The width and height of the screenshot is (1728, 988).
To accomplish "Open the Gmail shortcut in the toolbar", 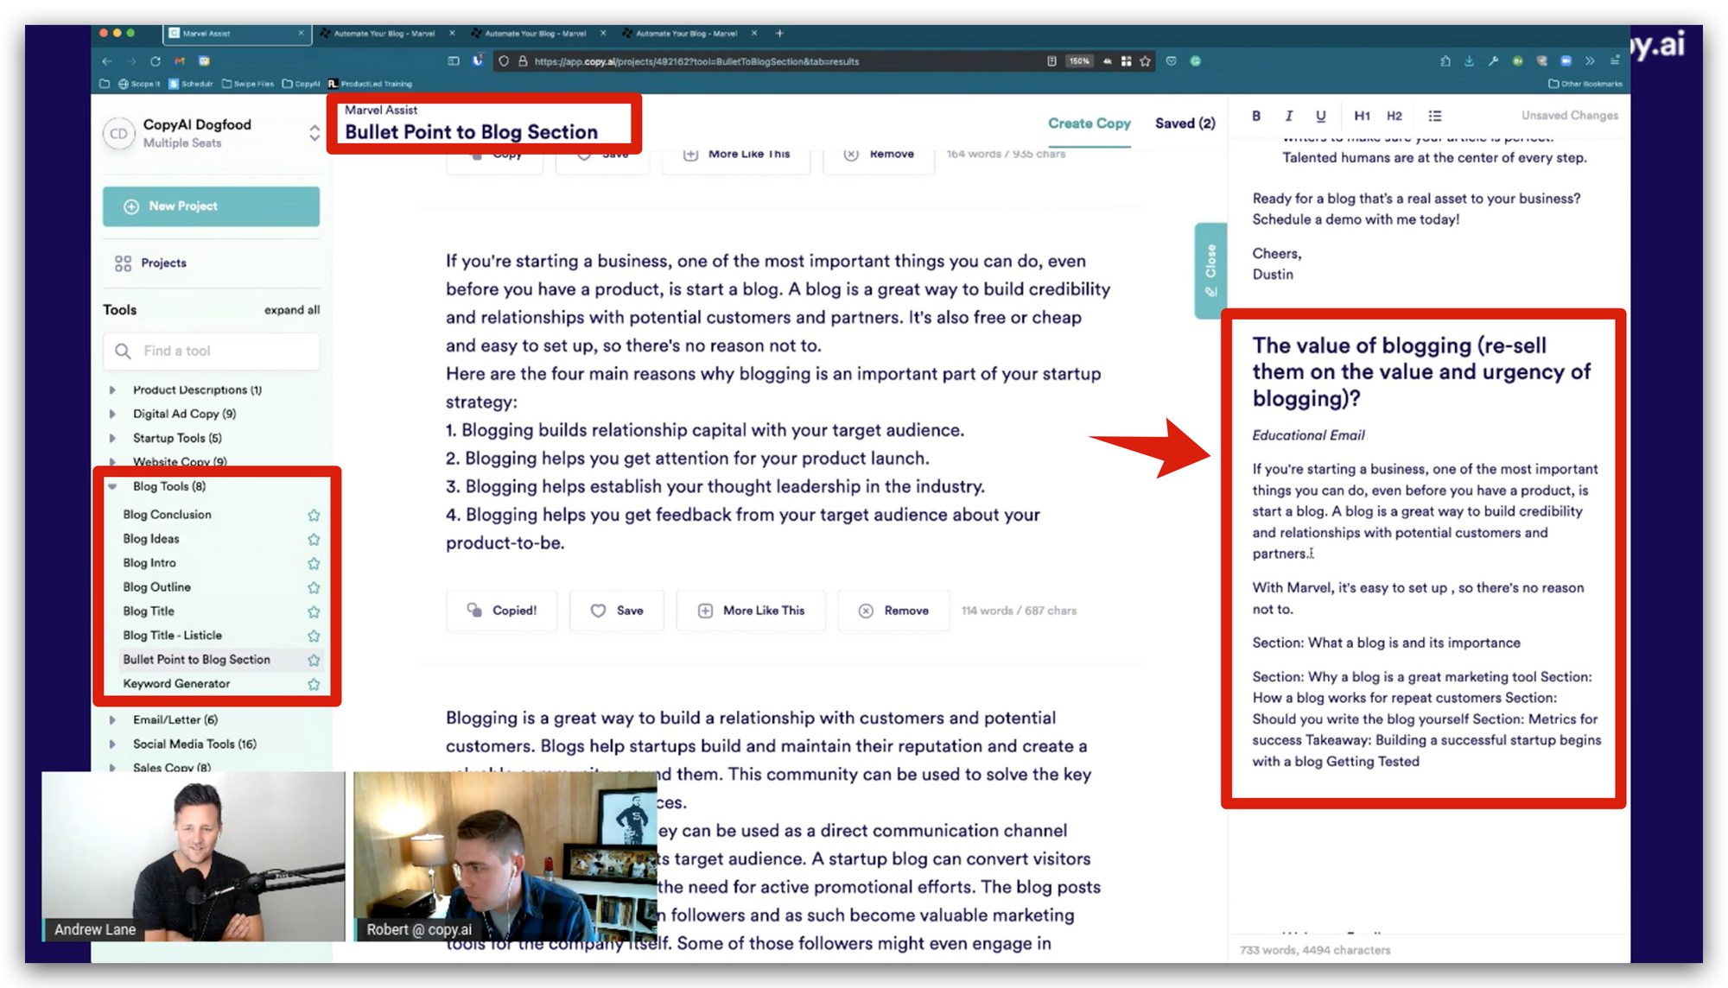I will click(x=180, y=61).
